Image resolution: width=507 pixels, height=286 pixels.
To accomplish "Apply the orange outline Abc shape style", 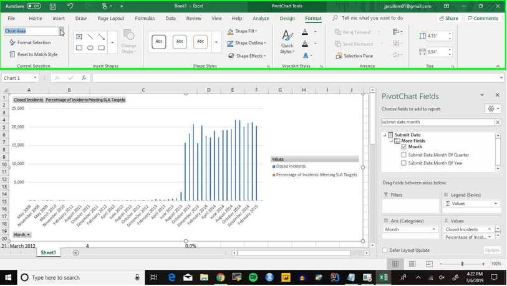I will pyautogui.click(x=200, y=42).
